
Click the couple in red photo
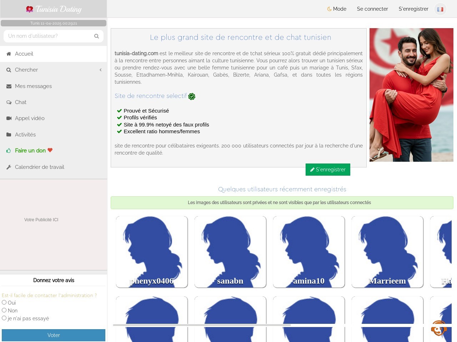pyautogui.click(x=411, y=95)
